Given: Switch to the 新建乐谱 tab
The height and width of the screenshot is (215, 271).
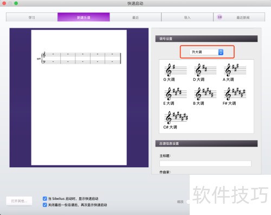Looking at the screenshot, I should tap(83, 17).
